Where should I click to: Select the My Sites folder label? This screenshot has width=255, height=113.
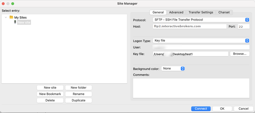(20, 17)
